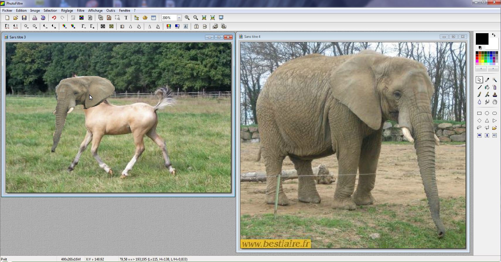Select the Line tool
The width and height of the screenshot is (501, 262).
coord(479,87)
